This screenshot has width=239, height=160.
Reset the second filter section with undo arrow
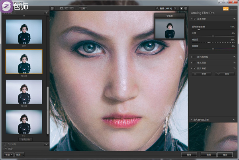click(234, 57)
